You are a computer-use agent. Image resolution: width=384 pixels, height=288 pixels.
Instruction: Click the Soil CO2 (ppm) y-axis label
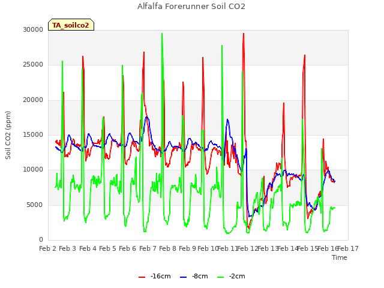point(8,135)
